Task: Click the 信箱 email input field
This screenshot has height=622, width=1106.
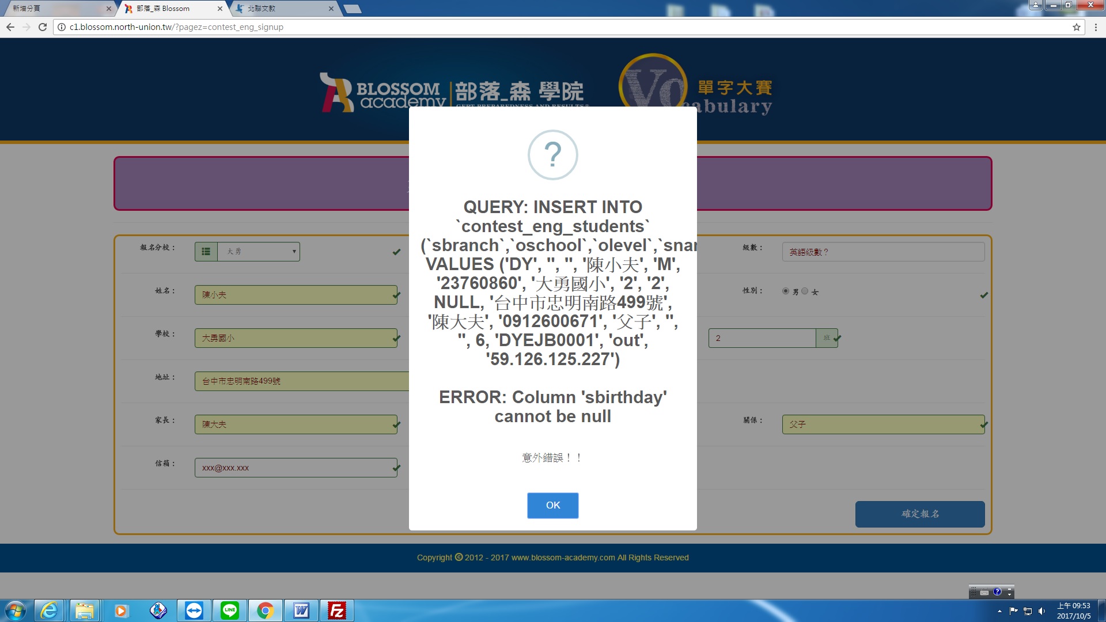Action: click(295, 468)
